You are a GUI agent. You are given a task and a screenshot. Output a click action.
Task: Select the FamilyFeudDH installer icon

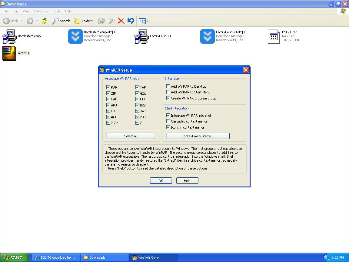141,36
